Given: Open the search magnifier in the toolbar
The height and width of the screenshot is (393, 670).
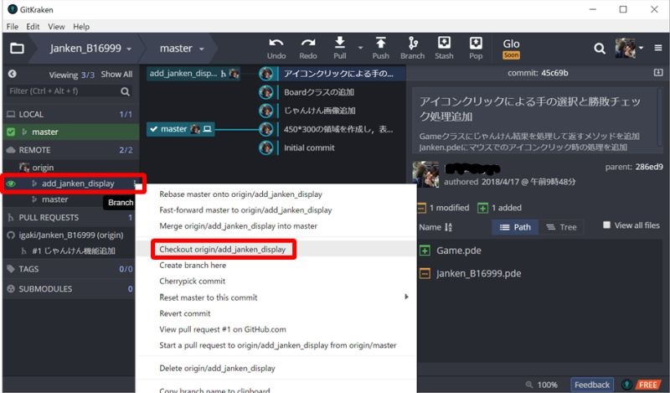Looking at the screenshot, I should click(x=600, y=49).
